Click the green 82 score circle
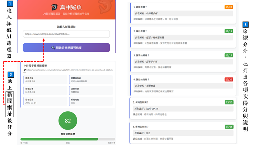Viewport: 253px width, 145px height. [x=68, y=121]
